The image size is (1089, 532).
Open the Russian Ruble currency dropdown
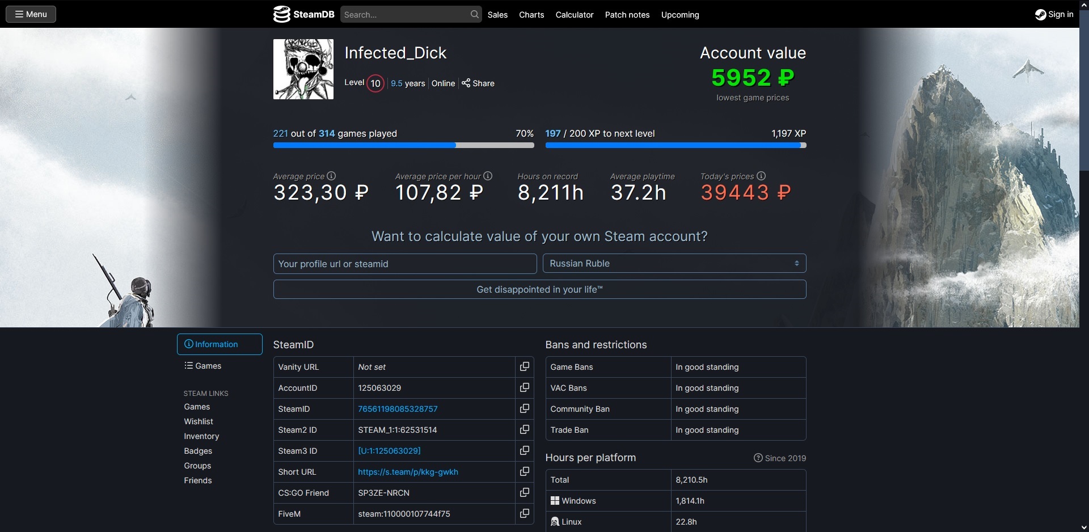click(x=674, y=263)
